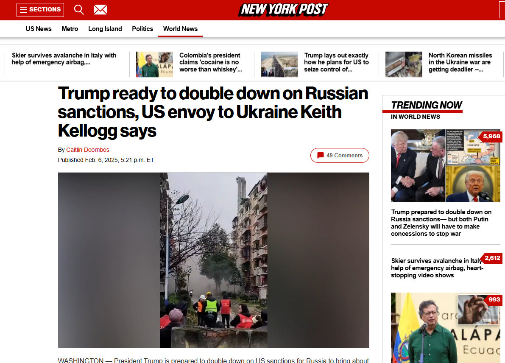Open the Skier survives avalanche headline
Image resolution: width=505 pixels, height=363 pixels.
pyautogui.click(x=64, y=59)
